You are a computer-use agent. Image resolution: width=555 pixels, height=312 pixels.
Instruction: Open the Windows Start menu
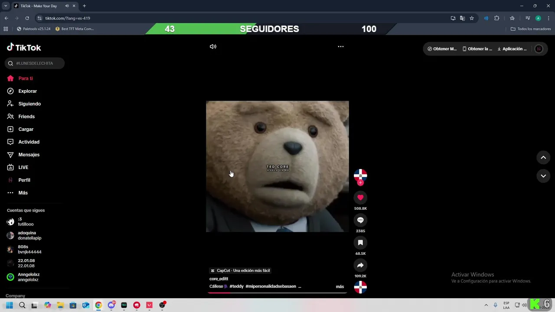(10, 305)
